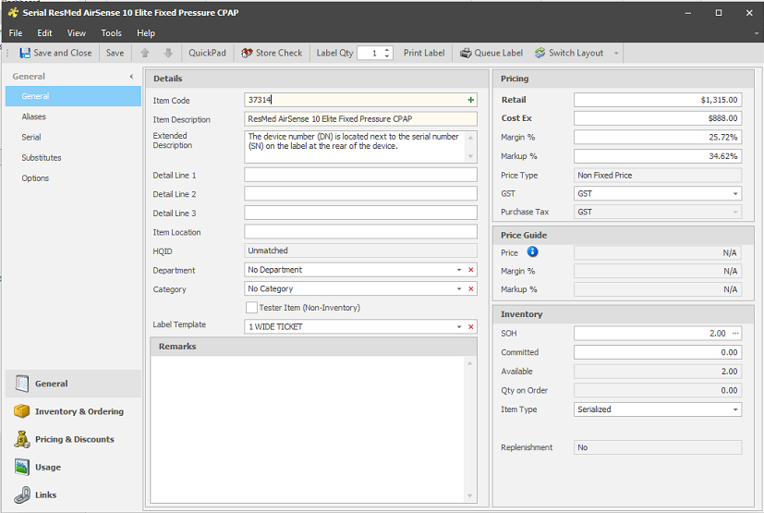Increase Label Qty with up stepper
This screenshot has width=764, height=513.
[387, 50]
